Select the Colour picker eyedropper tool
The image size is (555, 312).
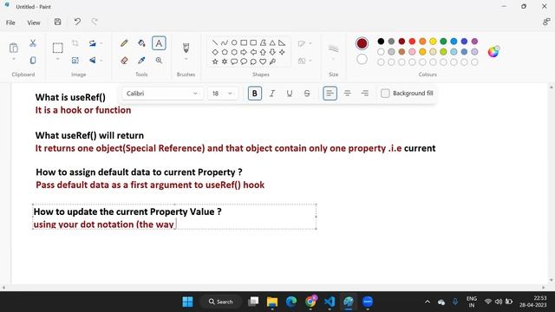coord(141,61)
